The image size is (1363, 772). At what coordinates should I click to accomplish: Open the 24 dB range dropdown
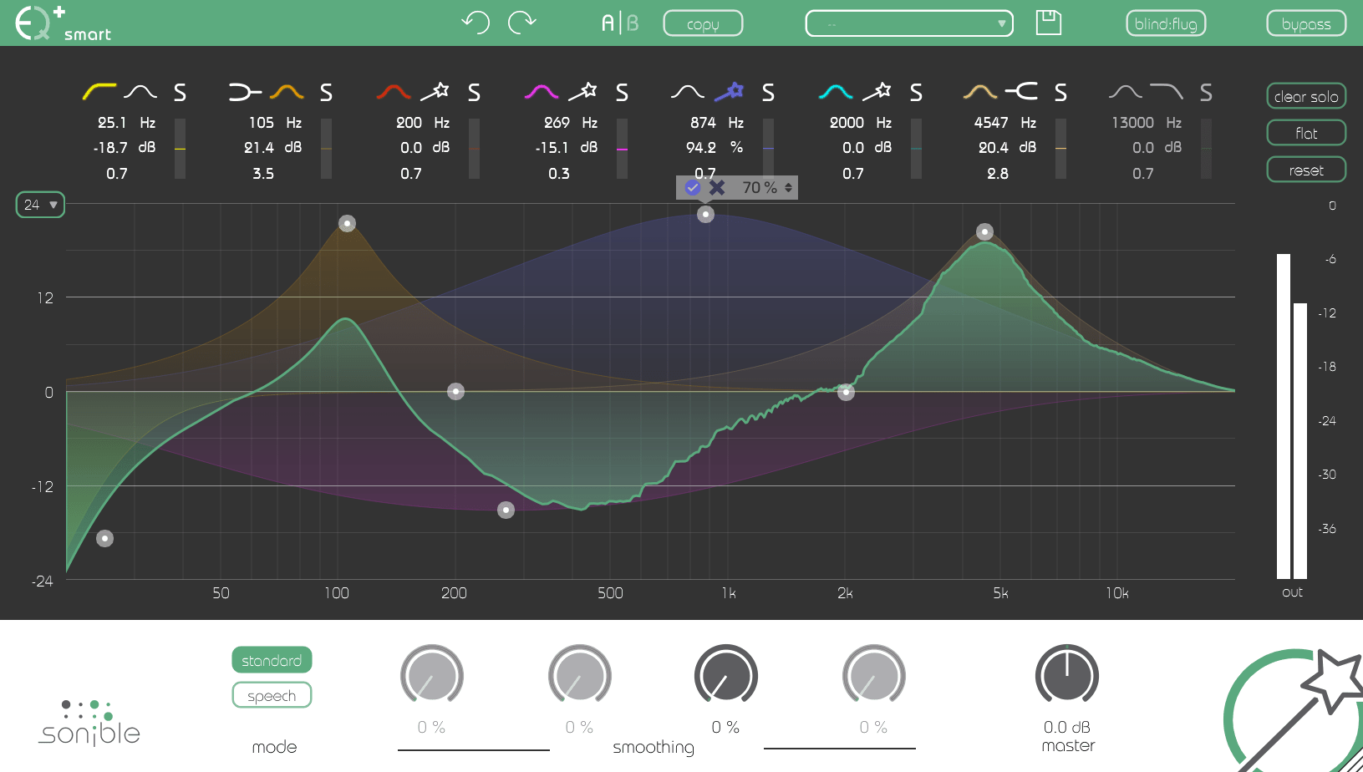tap(40, 205)
